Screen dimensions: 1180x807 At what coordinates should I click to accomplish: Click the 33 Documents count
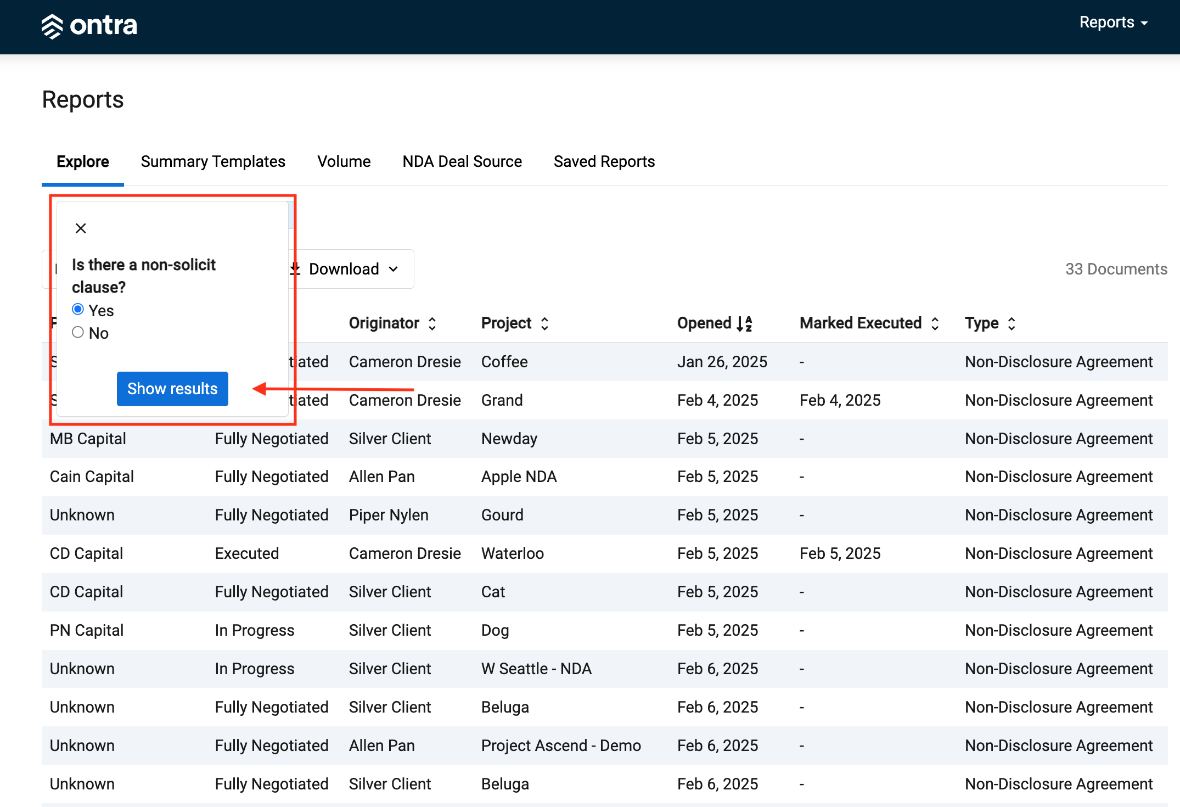click(x=1116, y=269)
